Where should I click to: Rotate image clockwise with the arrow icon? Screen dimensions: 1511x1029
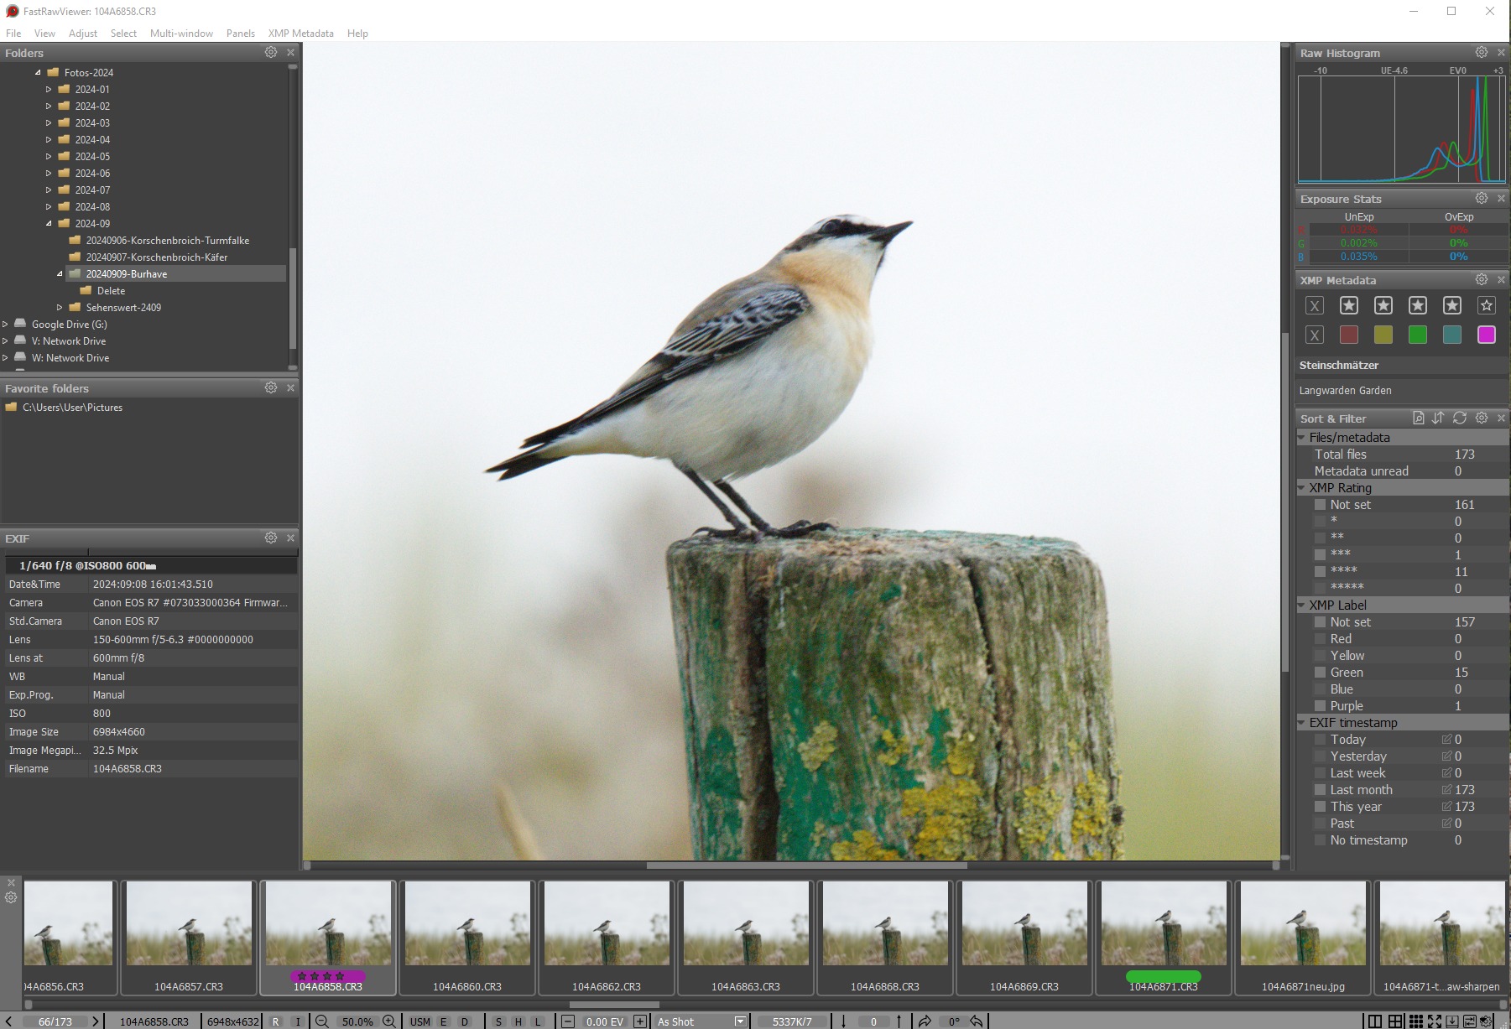(x=925, y=1021)
